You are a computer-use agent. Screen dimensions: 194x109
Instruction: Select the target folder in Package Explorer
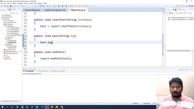coord(8,57)
